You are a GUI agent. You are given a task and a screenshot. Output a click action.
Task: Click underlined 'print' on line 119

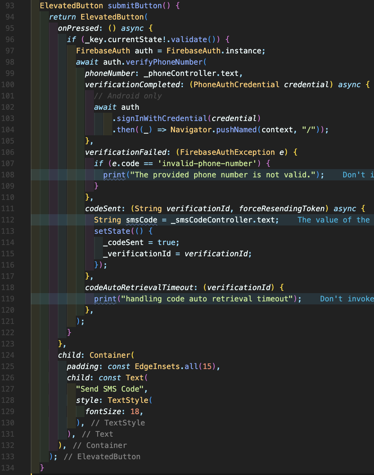coord(106,299)
